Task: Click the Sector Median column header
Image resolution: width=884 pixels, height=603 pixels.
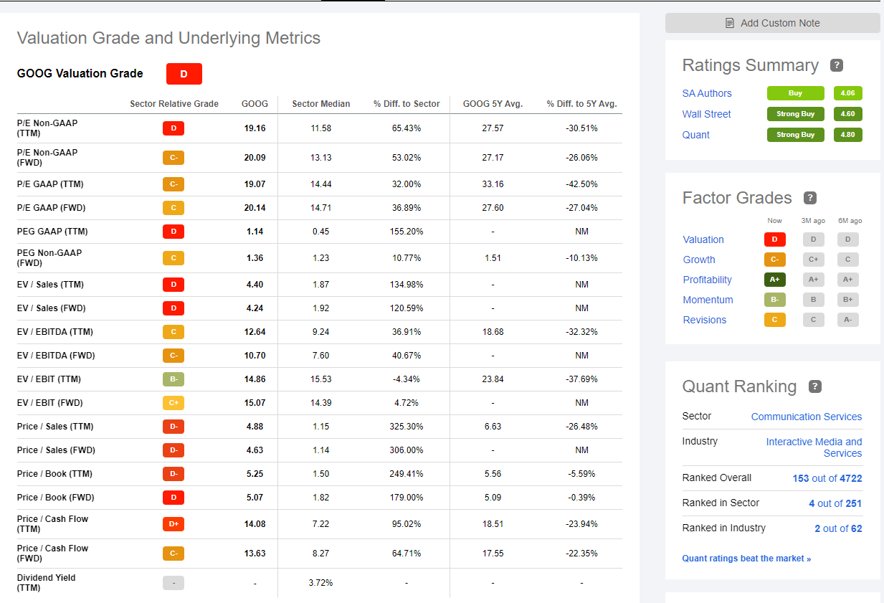Action: pyautogui.click(x=321, y=104)
